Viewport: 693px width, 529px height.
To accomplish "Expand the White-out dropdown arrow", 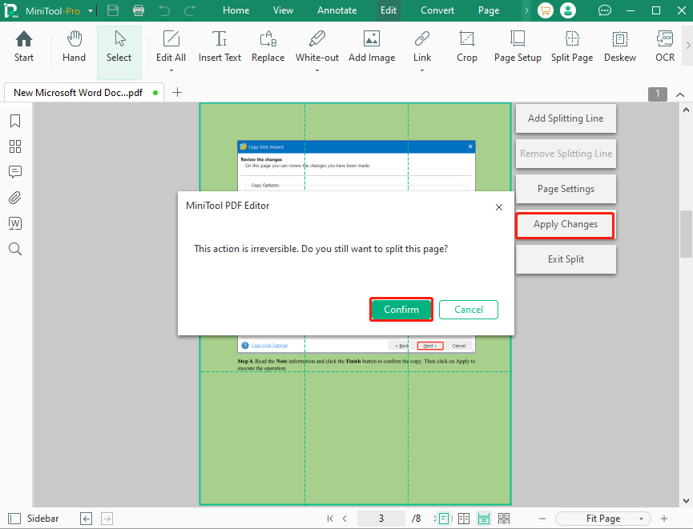I will 317,70.
